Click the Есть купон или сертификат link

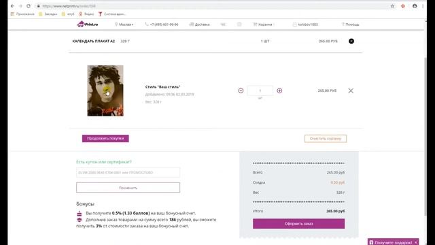(x=104, y=162)
